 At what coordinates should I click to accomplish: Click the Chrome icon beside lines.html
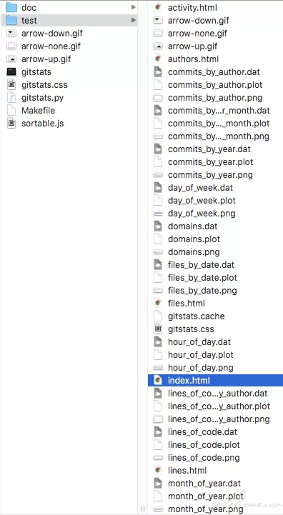tap(158, 471)
